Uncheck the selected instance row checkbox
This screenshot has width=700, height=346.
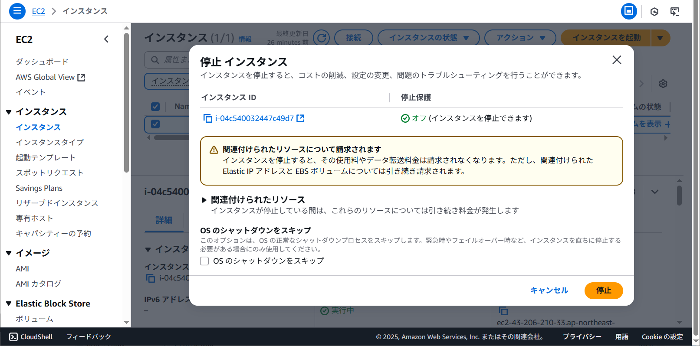click(x=155, y=124)
